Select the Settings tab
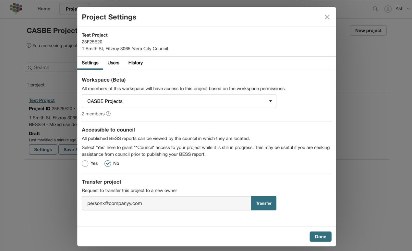Screen dimensions: 412x251 pos(90,63)
